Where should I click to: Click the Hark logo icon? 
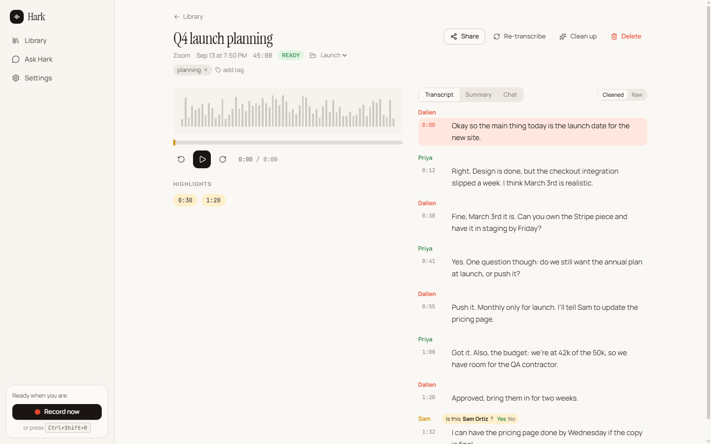pos(17,17)
